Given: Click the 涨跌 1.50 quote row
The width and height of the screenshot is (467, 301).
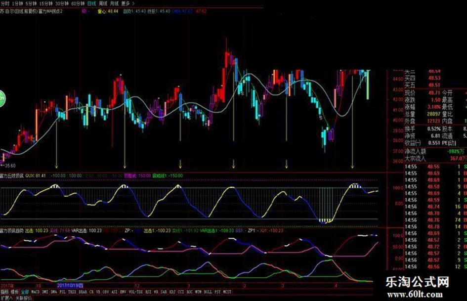Looking at the screenshot, I should pyautogui.click(x=423, y=100).
